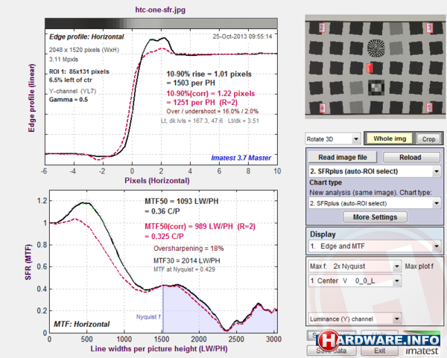
Task: Click 'Pixels (Horizontal)' axis label
Action: coord(157,181)
